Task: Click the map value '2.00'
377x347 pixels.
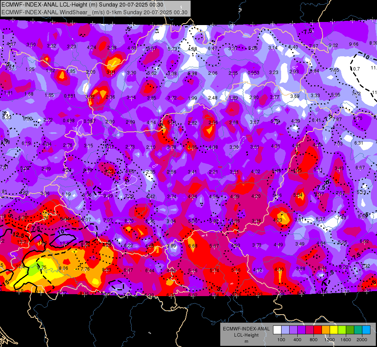Action: [x=90, y=72]
